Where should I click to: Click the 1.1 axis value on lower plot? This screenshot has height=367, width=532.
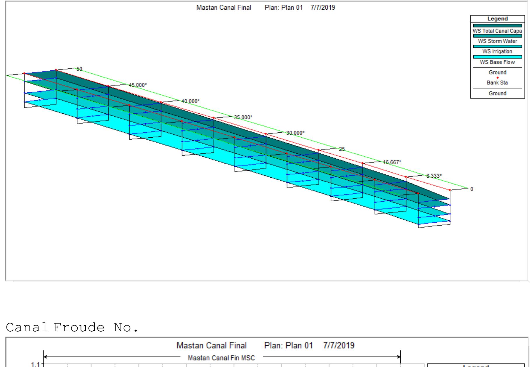click(36, 364)
